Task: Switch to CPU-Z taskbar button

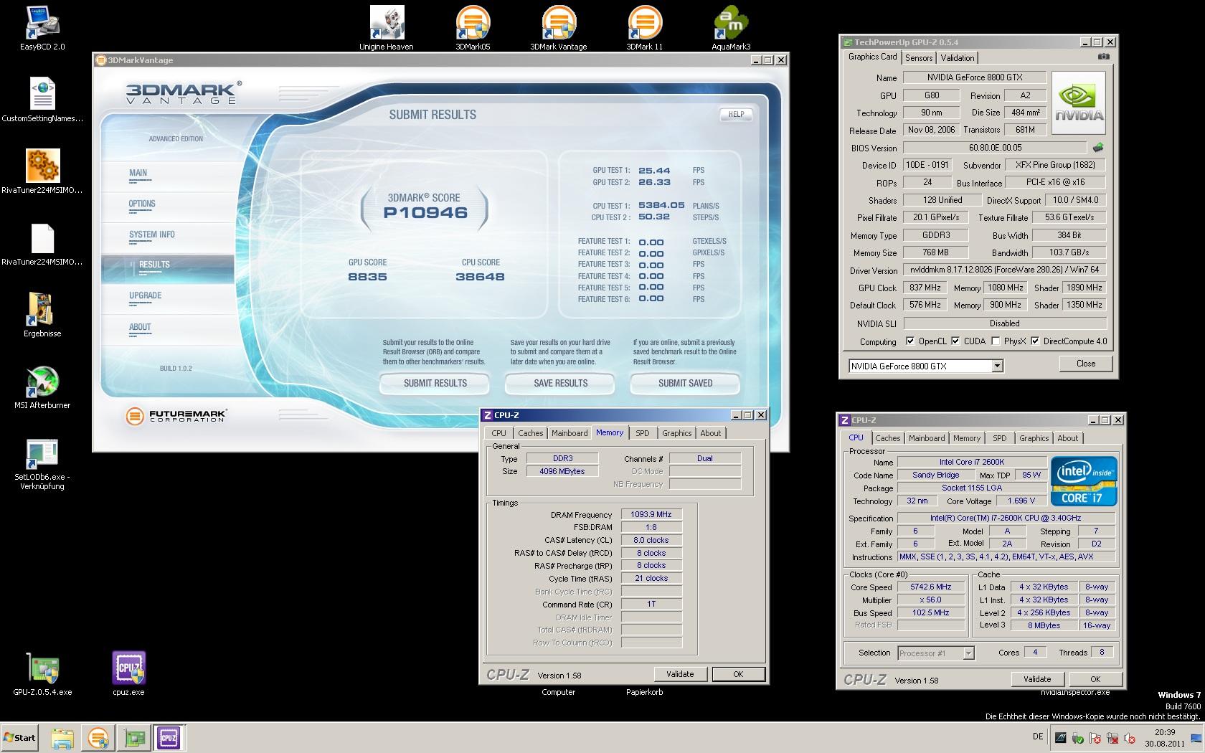Action: 169,737
